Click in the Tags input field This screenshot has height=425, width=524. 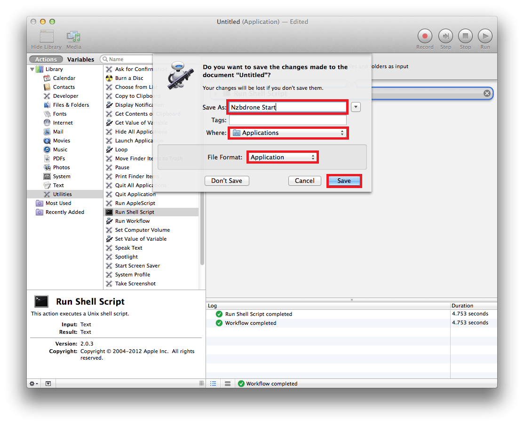(x=287, y=120)
